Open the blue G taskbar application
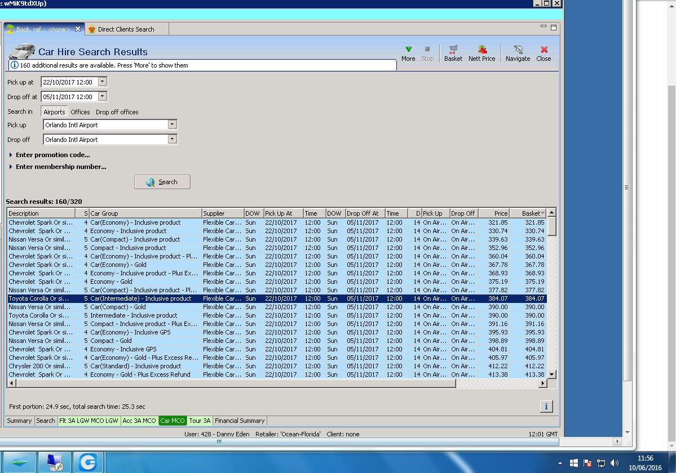This screenshot has height=473, width=676. pos(89,462)
